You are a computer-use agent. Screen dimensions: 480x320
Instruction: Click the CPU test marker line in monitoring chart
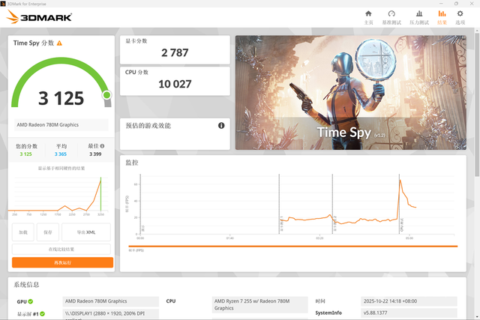399,204
